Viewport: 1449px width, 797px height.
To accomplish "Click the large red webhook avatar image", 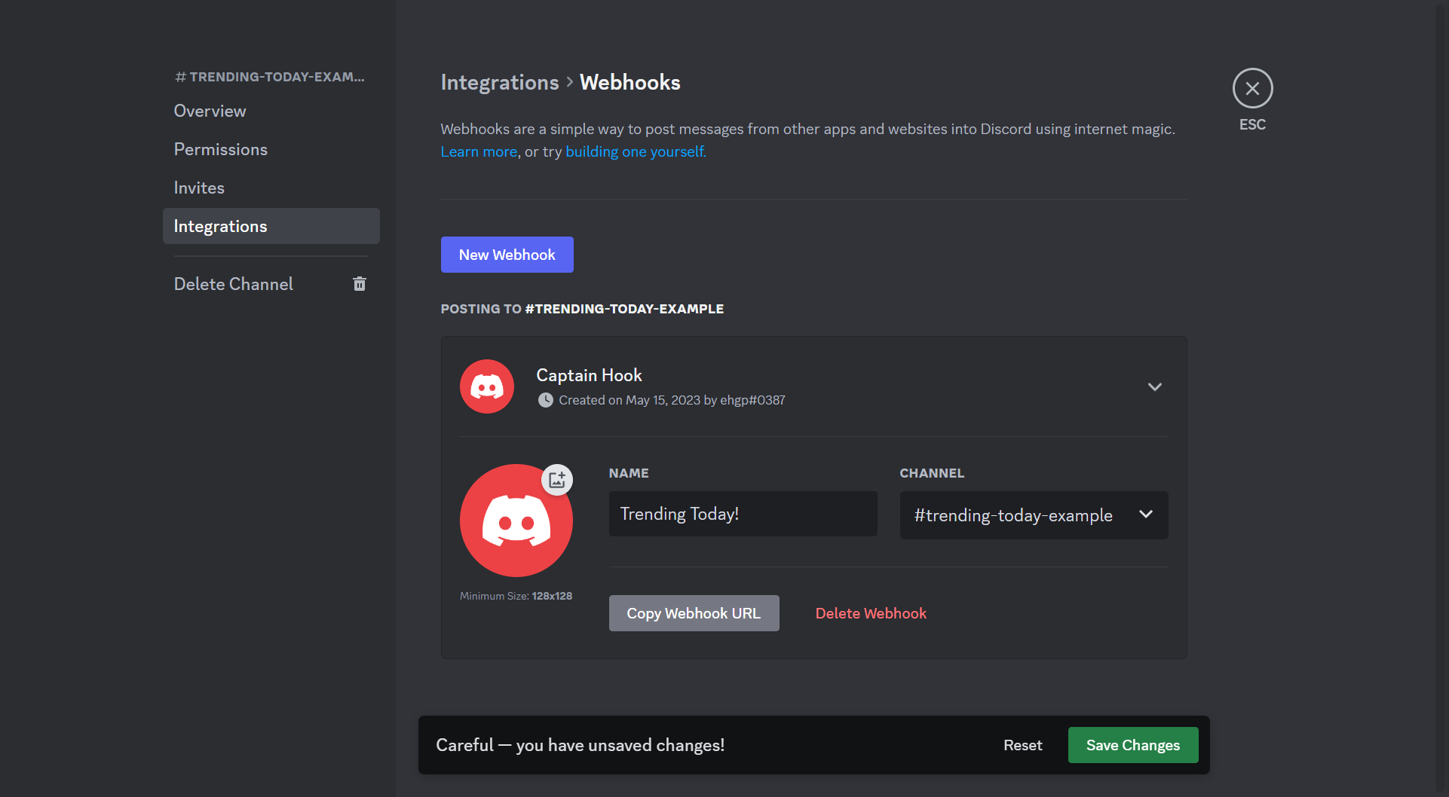I will coord(516,521).
